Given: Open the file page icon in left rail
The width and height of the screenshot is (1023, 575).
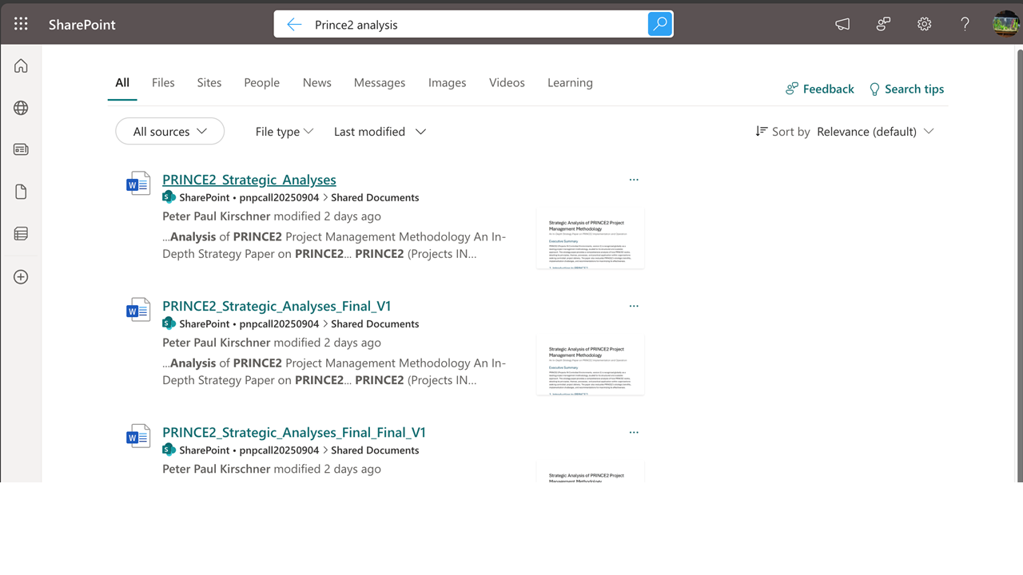Looking at the screenshot, I should click(x=21, y=192).
